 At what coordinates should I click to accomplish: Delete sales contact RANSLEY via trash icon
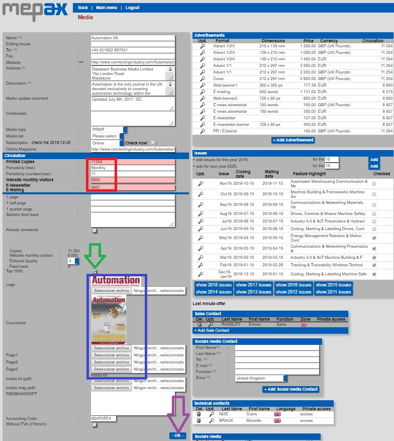[x=199, y=325]
